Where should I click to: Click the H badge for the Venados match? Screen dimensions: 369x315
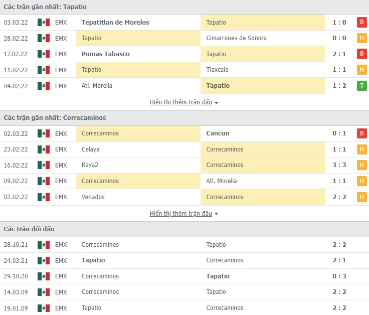(361, 197)
